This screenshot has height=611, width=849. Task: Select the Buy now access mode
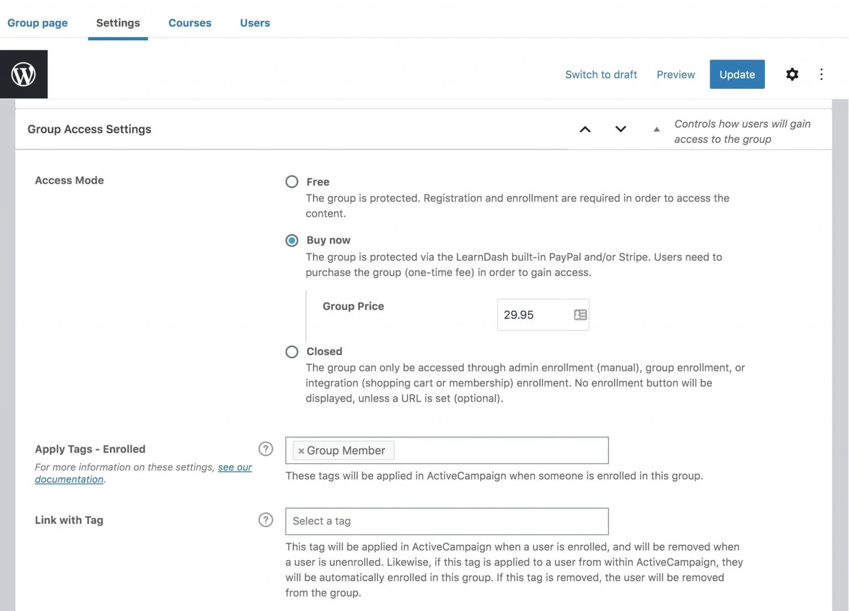(x=292, y=241)
